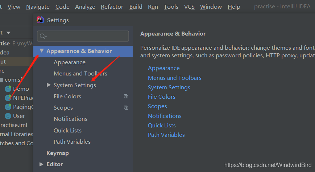Follow the Quick Lists link
Screen dimensions: 315x172
162,125
